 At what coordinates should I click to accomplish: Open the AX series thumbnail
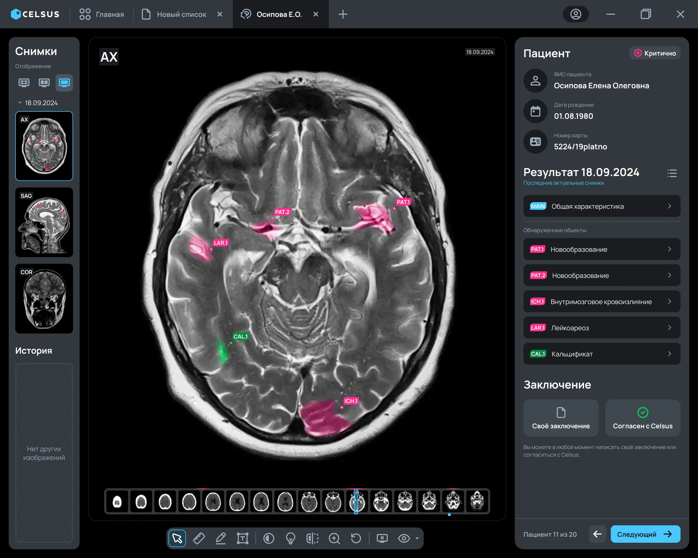point(44,146)
